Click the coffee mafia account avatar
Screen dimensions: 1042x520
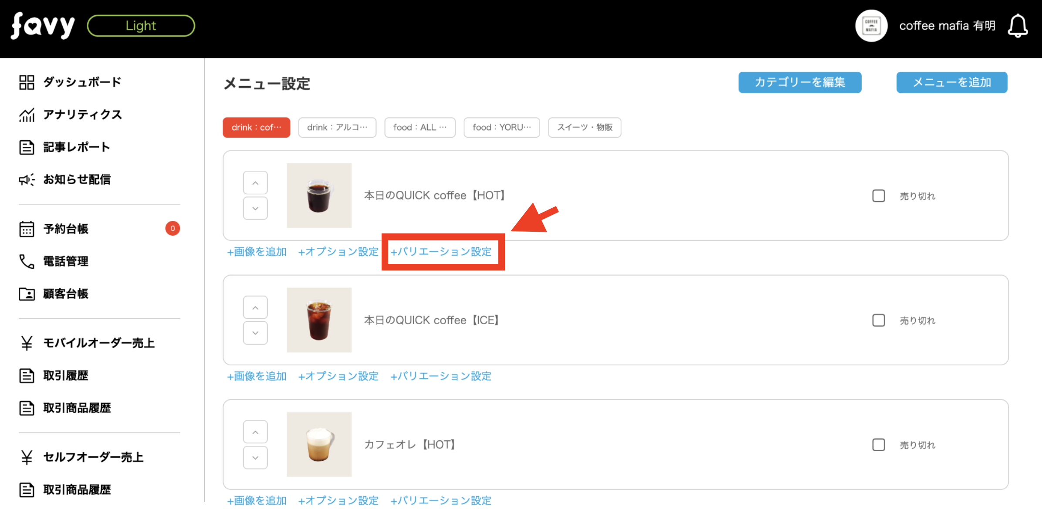871,26
